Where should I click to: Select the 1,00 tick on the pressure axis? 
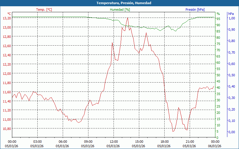[231, 18]
